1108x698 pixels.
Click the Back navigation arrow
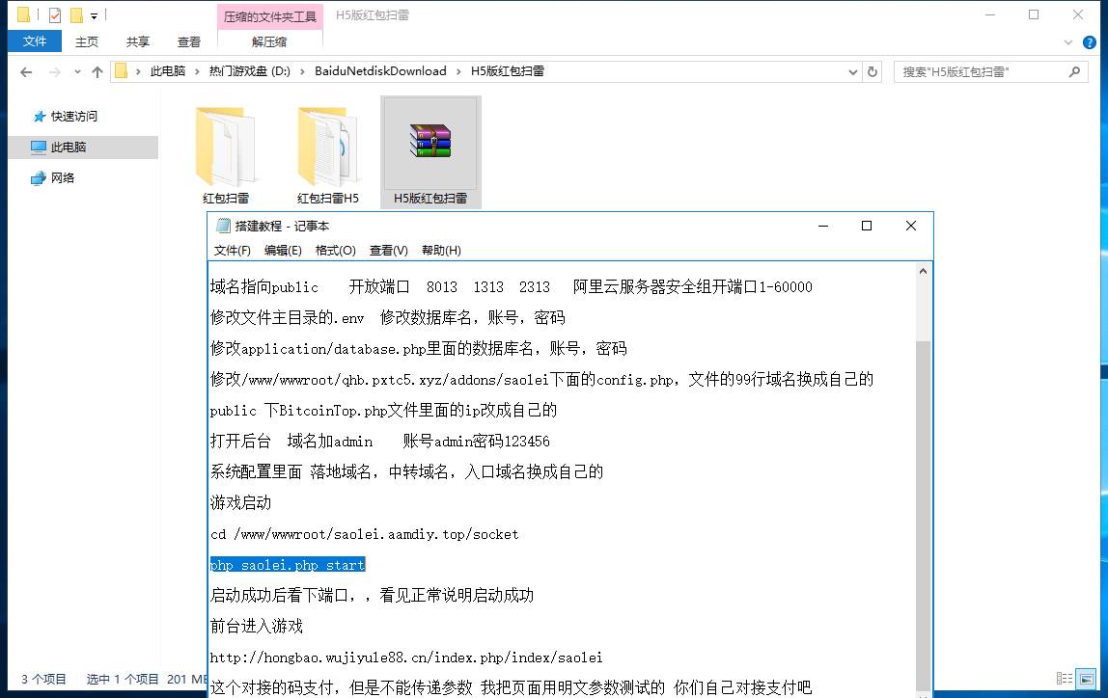26,72
